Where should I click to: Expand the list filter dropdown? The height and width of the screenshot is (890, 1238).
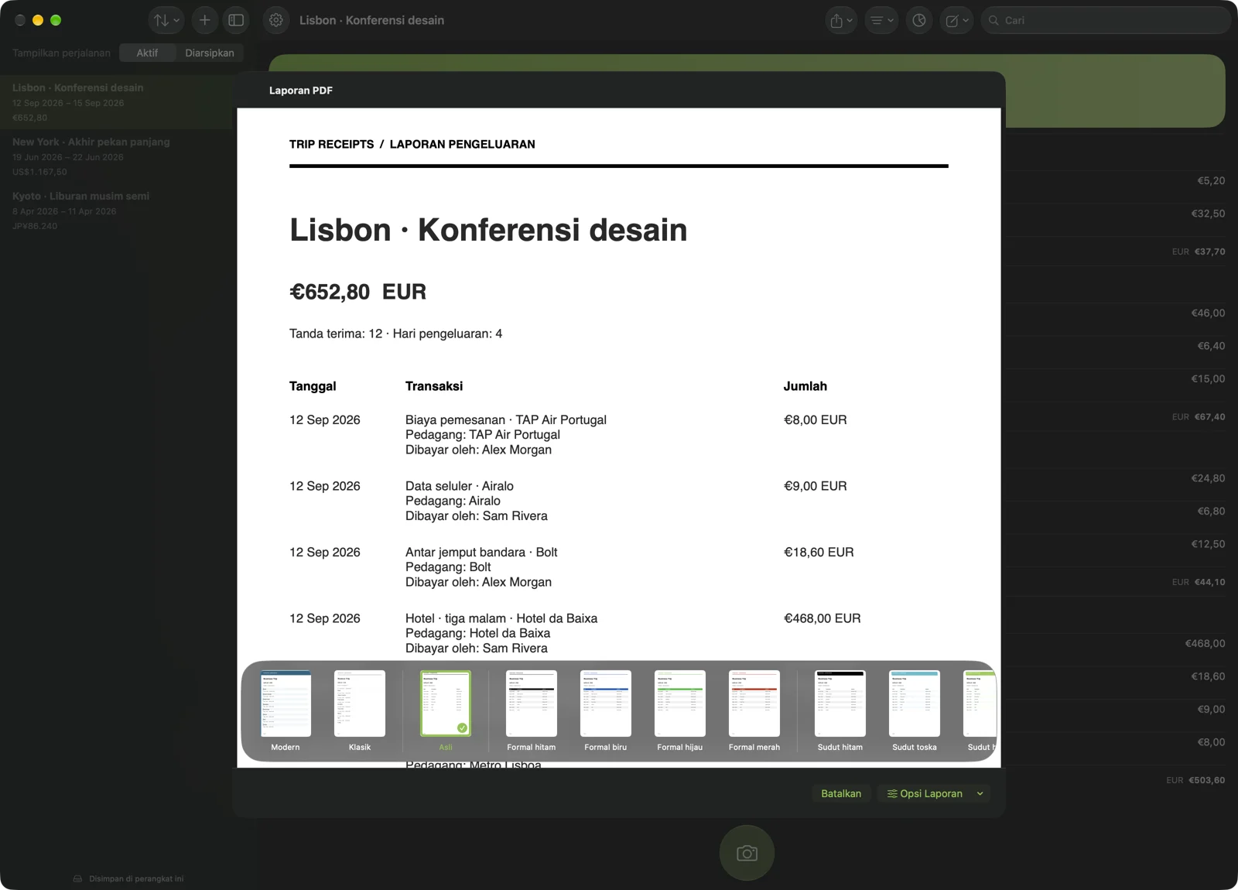pyautogui.click(x=881, y=21)
